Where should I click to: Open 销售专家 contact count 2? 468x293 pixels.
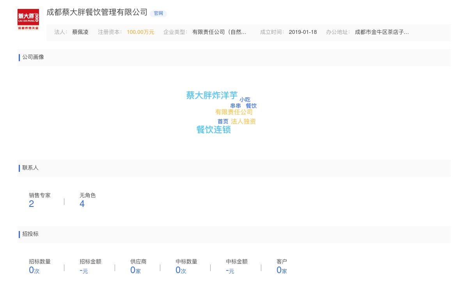(32, 204)
